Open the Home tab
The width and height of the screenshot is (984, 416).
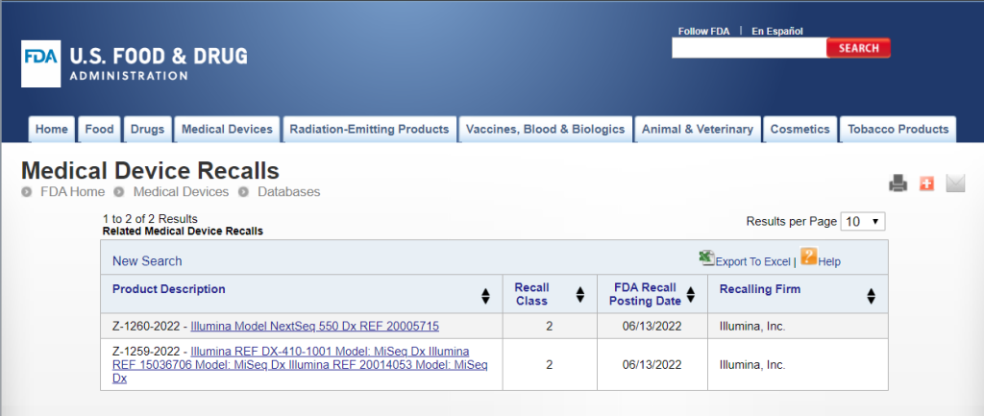tap(52, 130)
